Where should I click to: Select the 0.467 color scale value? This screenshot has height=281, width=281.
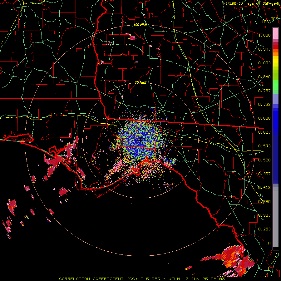[x=264, y=174]
